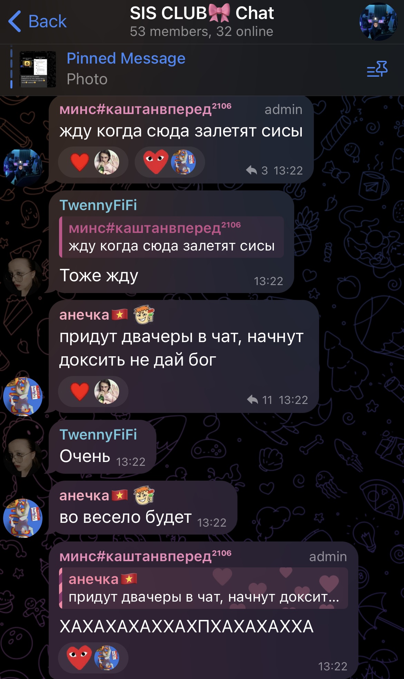This screenshot has width=404, height=679.
Task: Open the Pinned Message banner
Action: pyautogui.click(x=202, y=69)
